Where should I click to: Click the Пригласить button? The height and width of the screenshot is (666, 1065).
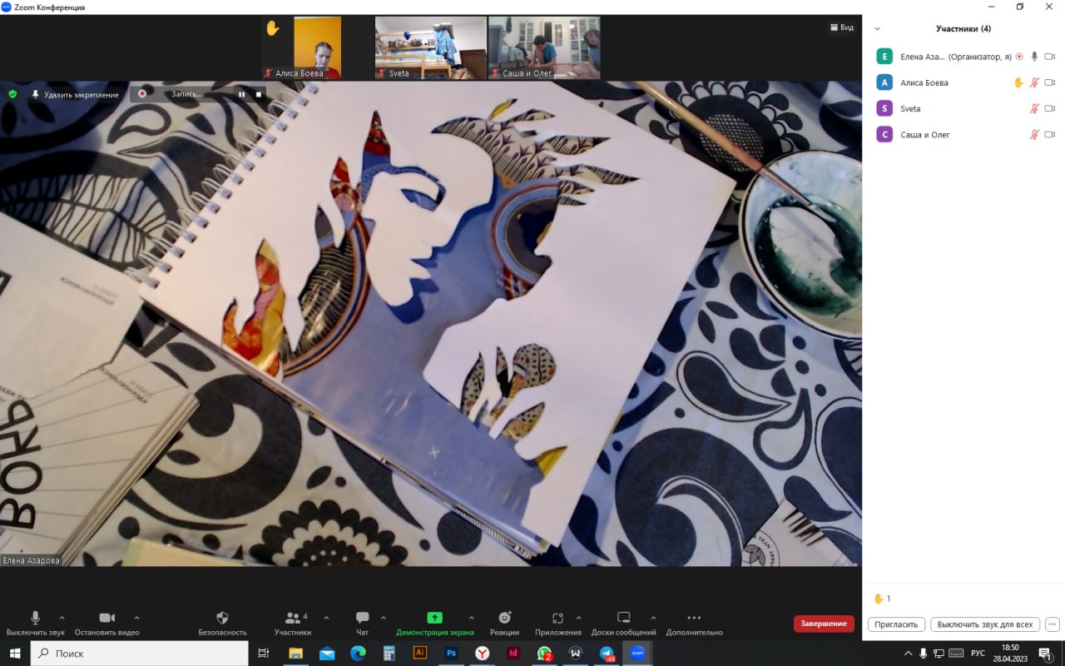point(897,624)
